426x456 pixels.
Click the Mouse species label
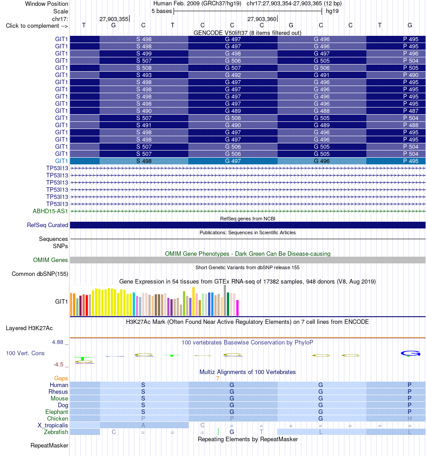[59, 398]
